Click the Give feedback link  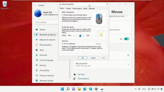coord(83,78)
